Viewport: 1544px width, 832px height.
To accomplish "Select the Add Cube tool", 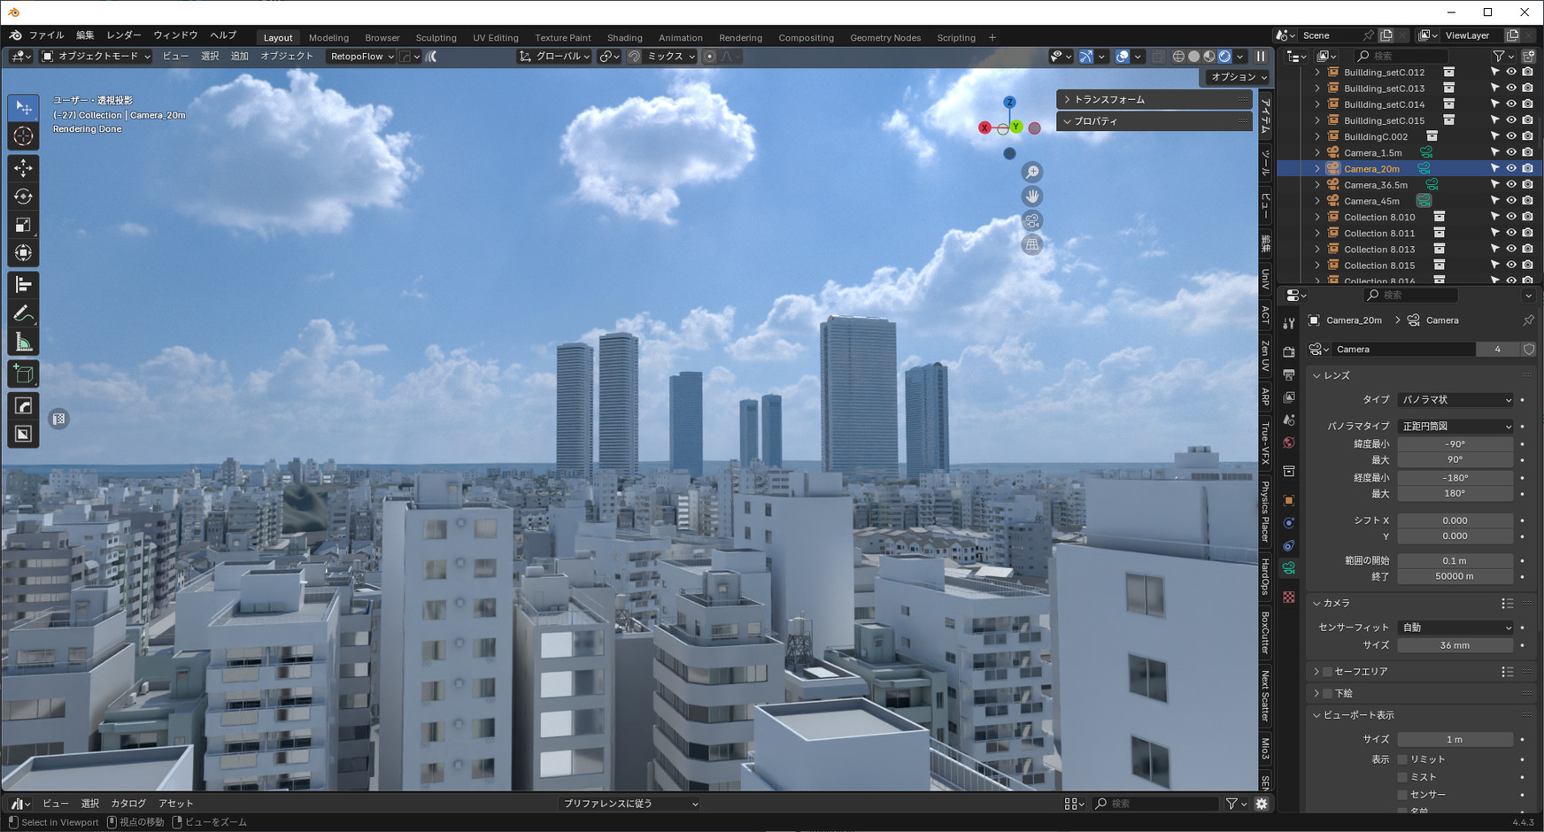I will (24, 374).
